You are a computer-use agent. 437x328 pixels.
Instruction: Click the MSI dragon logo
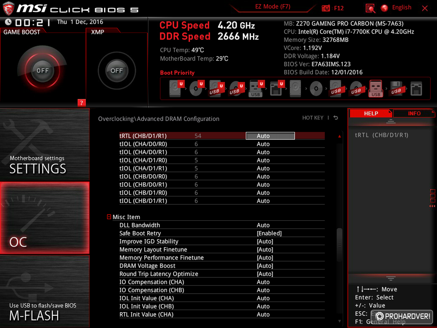tap(8, 8)
